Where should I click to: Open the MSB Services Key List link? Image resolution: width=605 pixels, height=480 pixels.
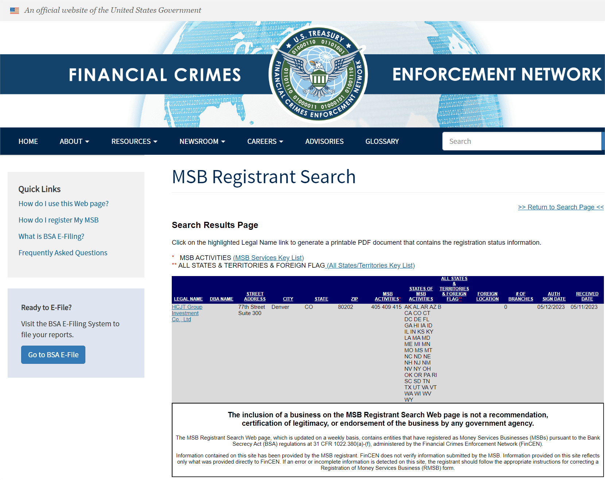pos(268,258)
